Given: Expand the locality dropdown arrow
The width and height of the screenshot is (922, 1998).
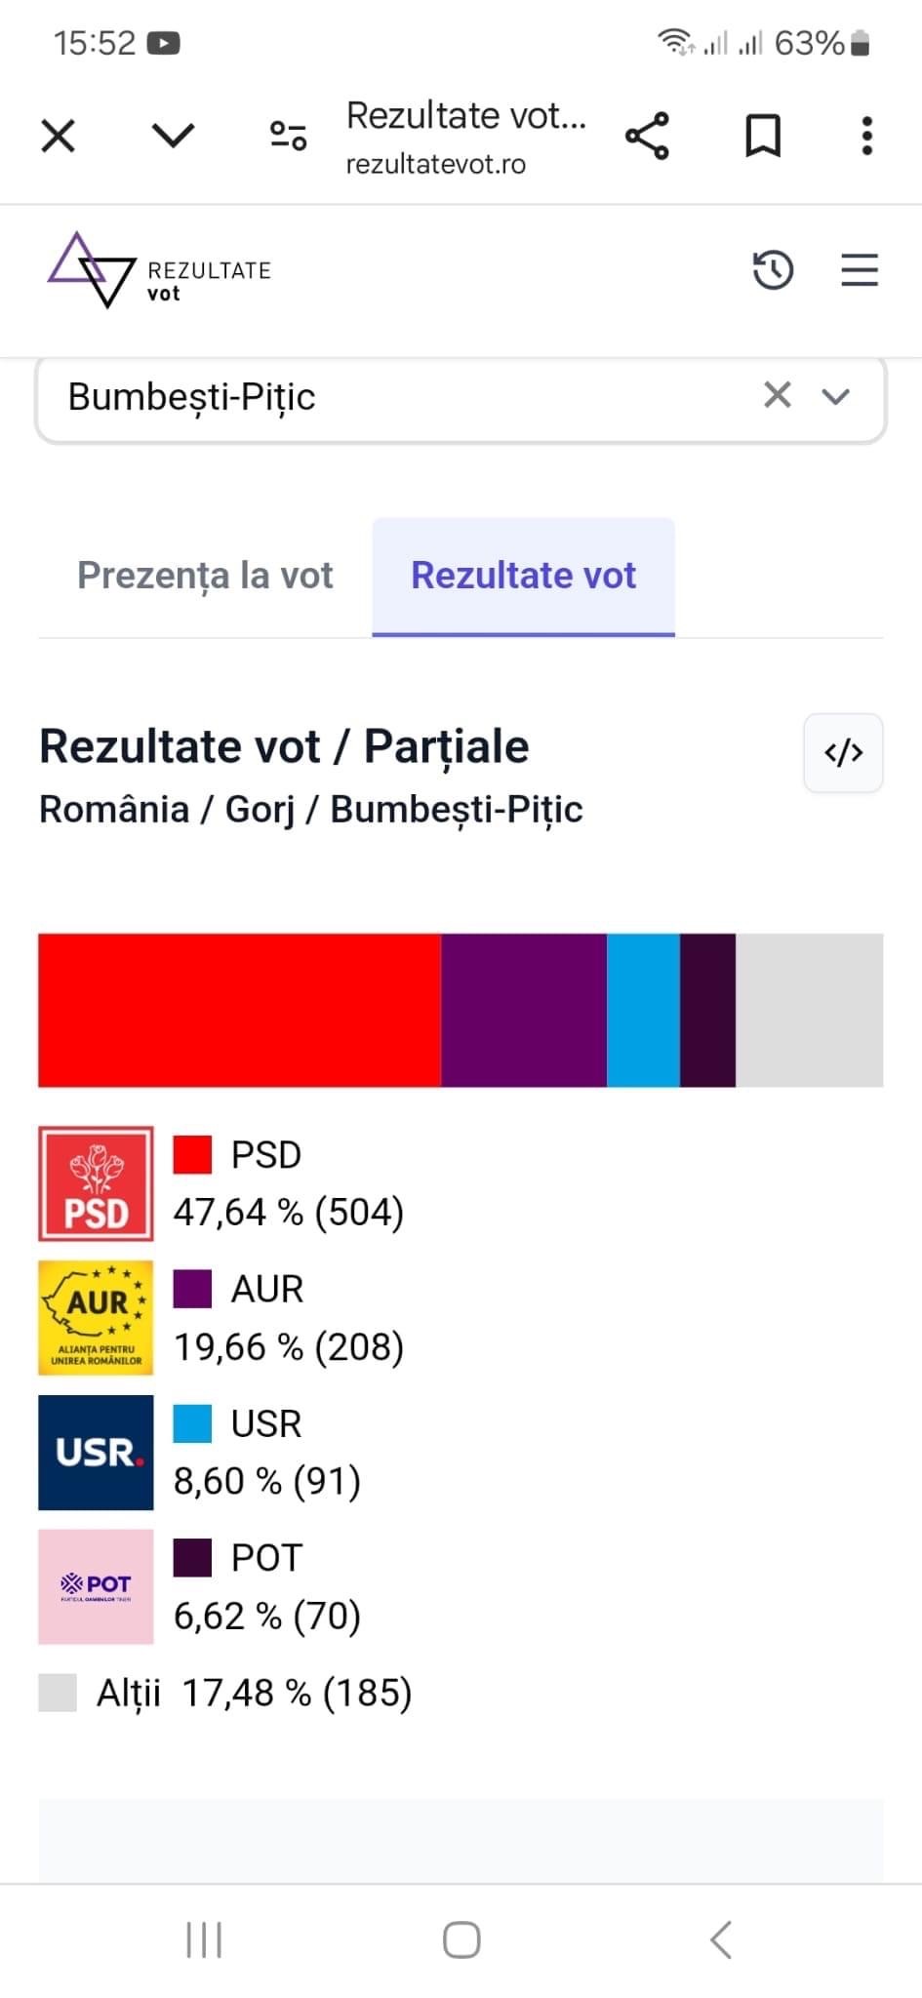Looking at the screenshot, I should (x=836, y=396).
